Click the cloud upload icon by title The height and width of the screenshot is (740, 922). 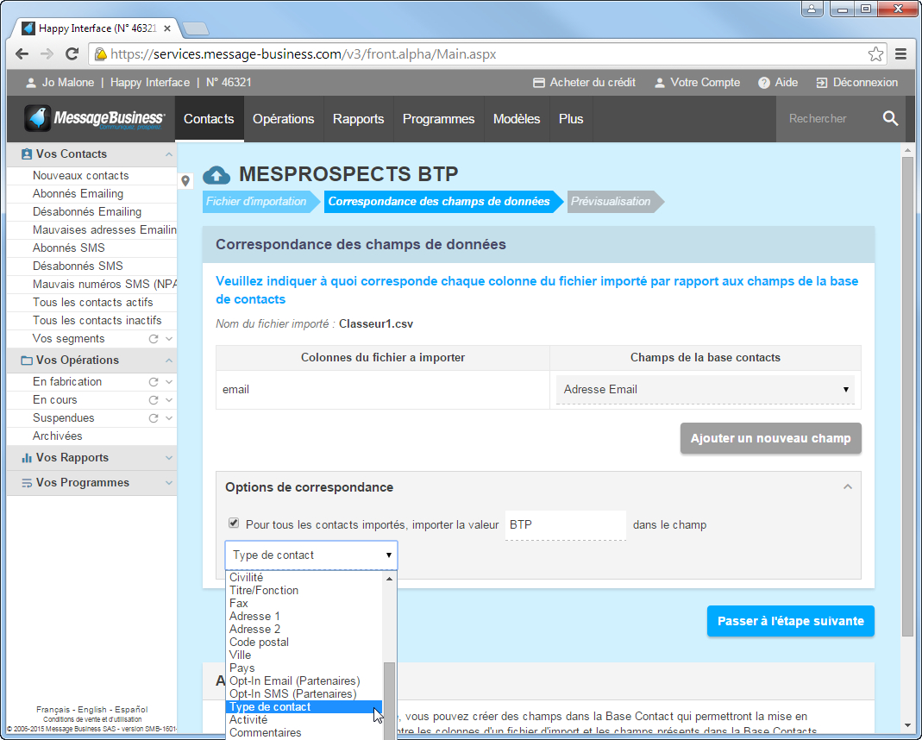216,175
